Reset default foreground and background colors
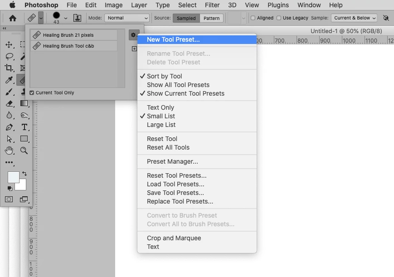The image size is (394, 277). (10, 189)
